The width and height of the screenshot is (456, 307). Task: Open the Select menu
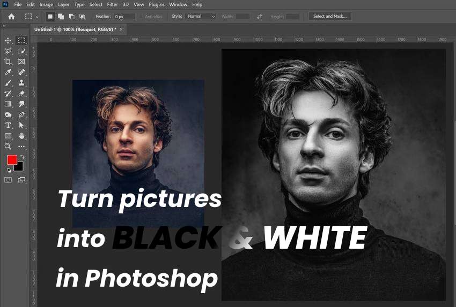(95, 5)
